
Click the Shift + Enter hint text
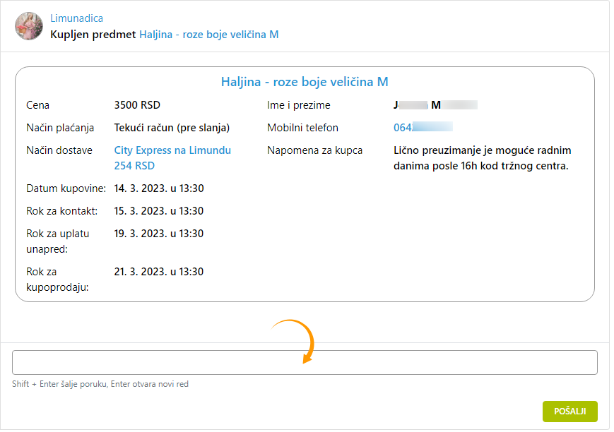(100, 384)
